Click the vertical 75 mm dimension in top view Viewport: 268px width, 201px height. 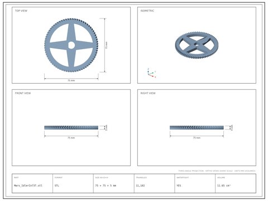[x=107, y=45]
